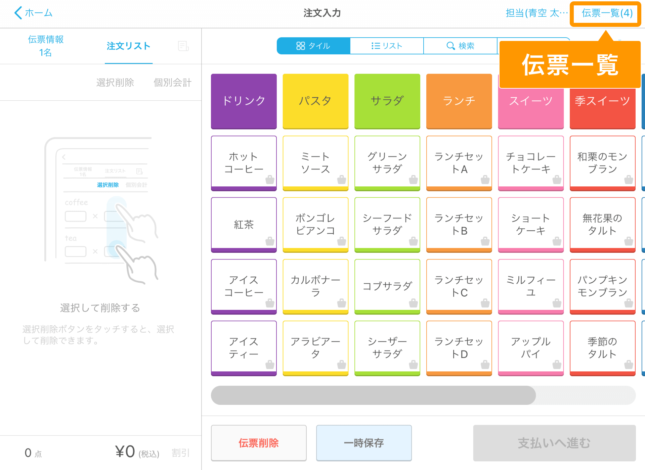Add ボンゴレビアンコ to the order

tap(315, 225)
